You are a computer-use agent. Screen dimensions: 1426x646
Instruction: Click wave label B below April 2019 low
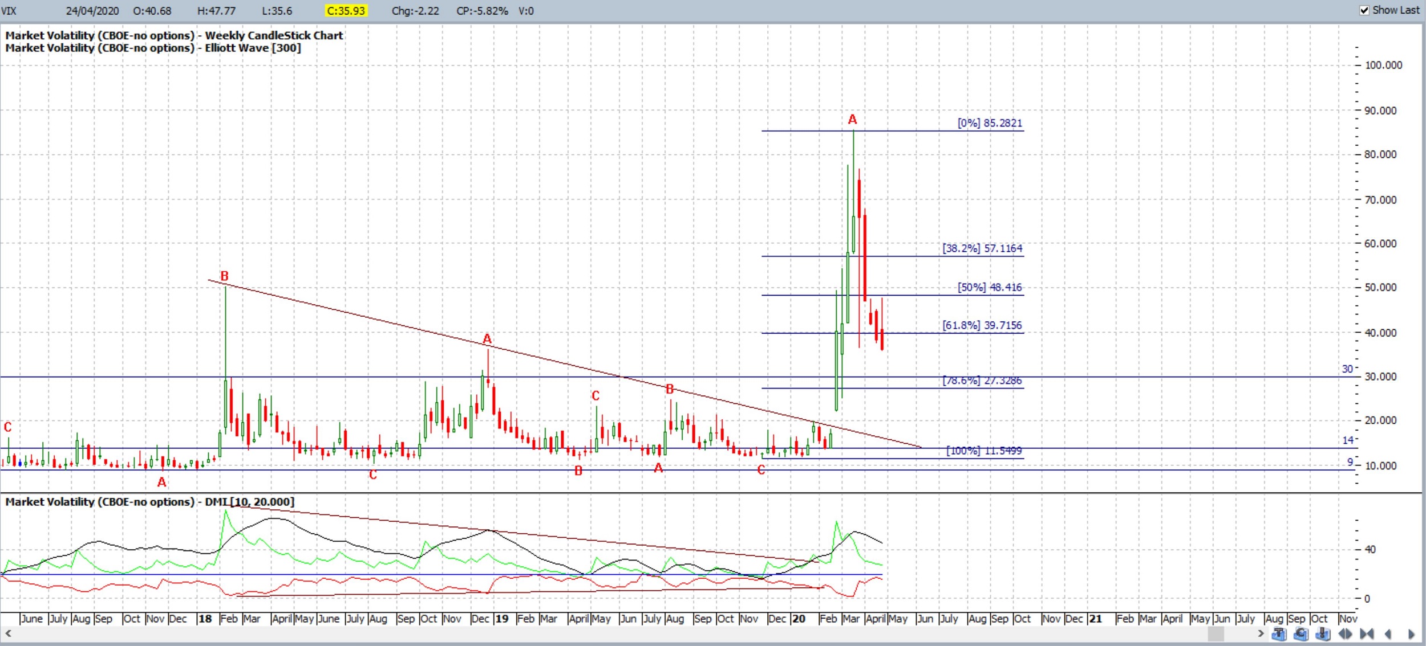click(578, 471)
